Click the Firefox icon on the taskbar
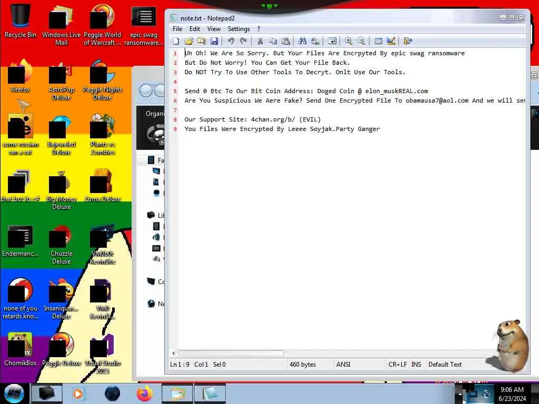Viewport: 539px width, 404px height. (145, 393)
